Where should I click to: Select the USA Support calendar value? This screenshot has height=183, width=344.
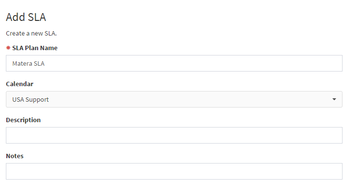pos(30,99)
